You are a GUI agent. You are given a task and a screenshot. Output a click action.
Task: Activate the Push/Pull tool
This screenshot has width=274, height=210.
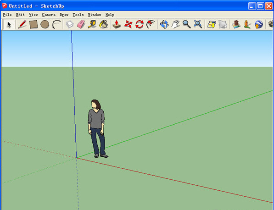117,24
